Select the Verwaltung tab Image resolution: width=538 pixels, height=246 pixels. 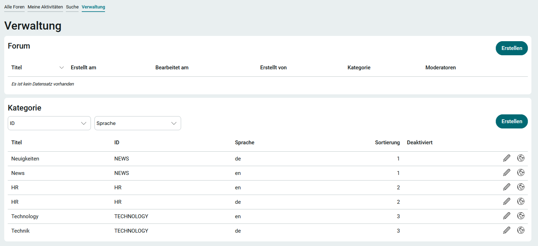point(93,7)
